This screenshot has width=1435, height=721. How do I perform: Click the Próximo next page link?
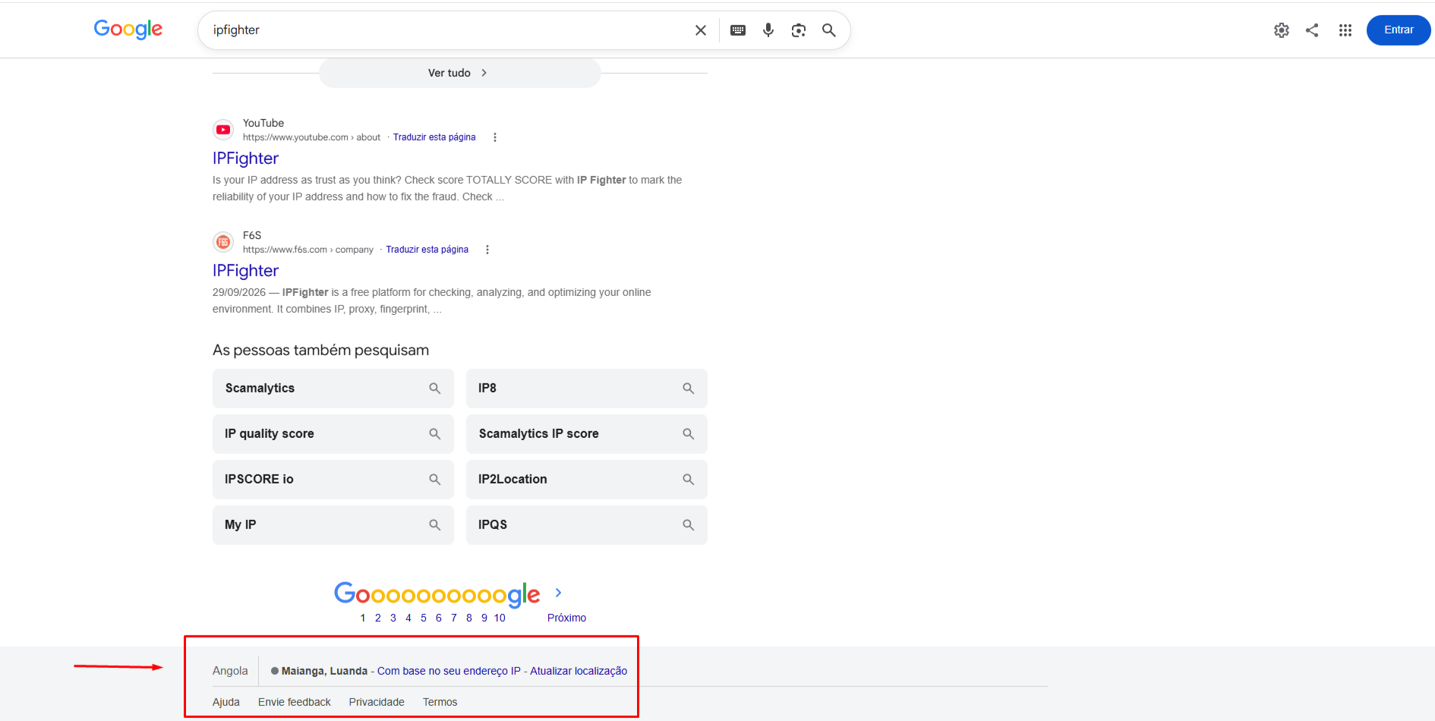point(566,618)
